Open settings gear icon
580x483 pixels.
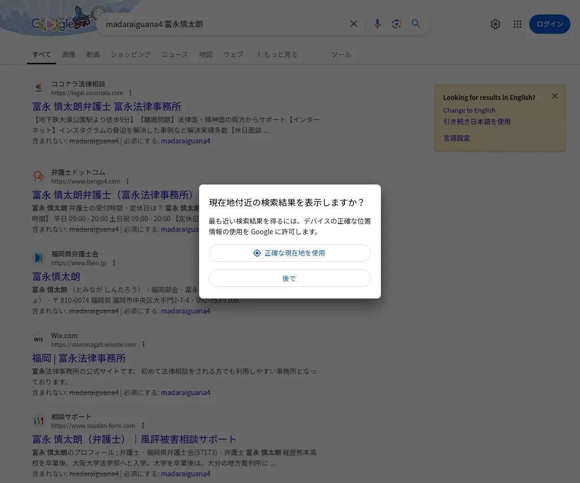tap(495, 24)
